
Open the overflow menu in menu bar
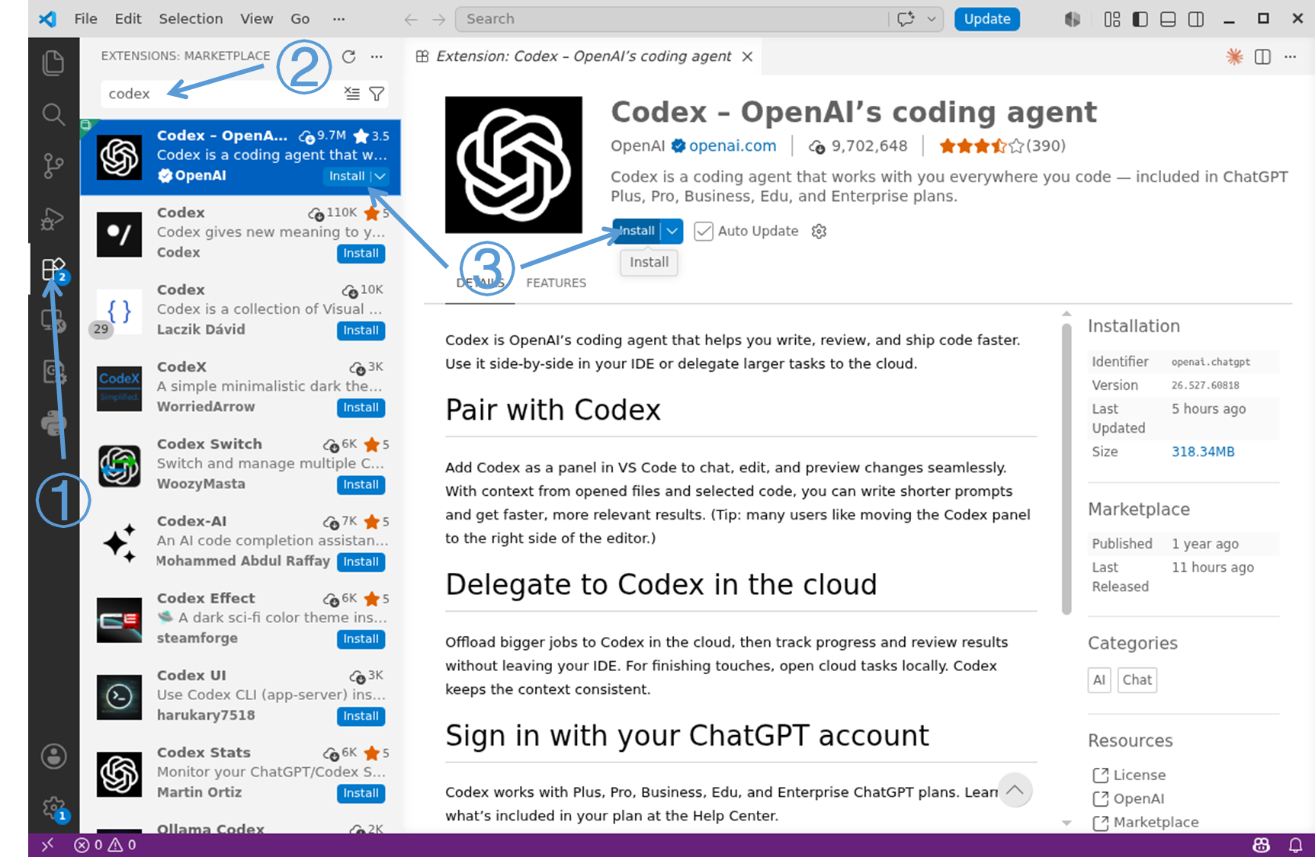(338, 19)
